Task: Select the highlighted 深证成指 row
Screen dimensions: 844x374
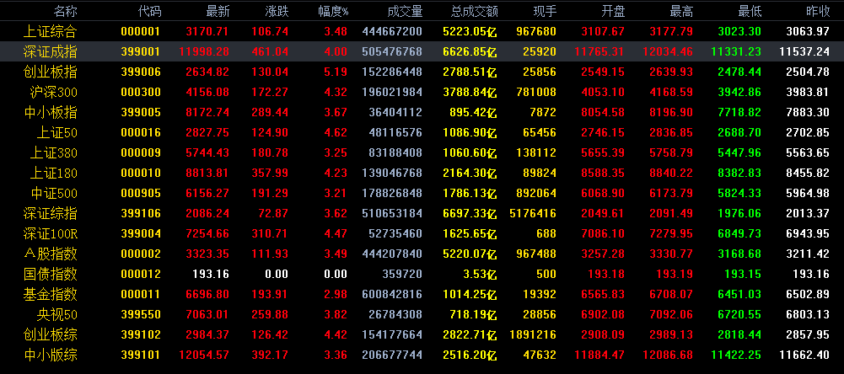Action: [x=422, y=51]
